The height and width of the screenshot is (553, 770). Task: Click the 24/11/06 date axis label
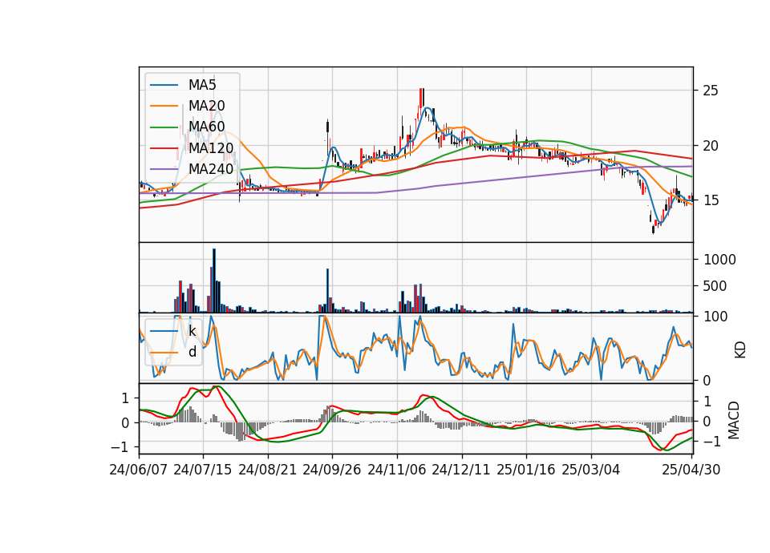click(x=397, y=470)
